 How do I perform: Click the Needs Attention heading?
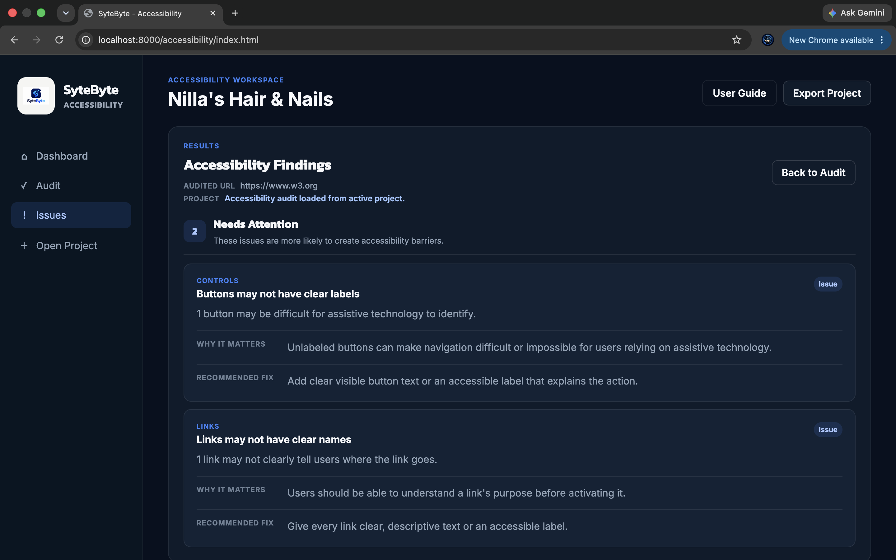255,224
